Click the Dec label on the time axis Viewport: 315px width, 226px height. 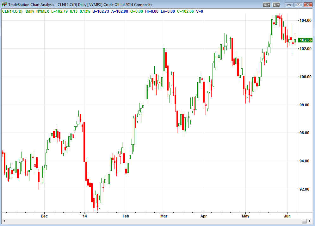pyautogui.click(x=44, y=216)
